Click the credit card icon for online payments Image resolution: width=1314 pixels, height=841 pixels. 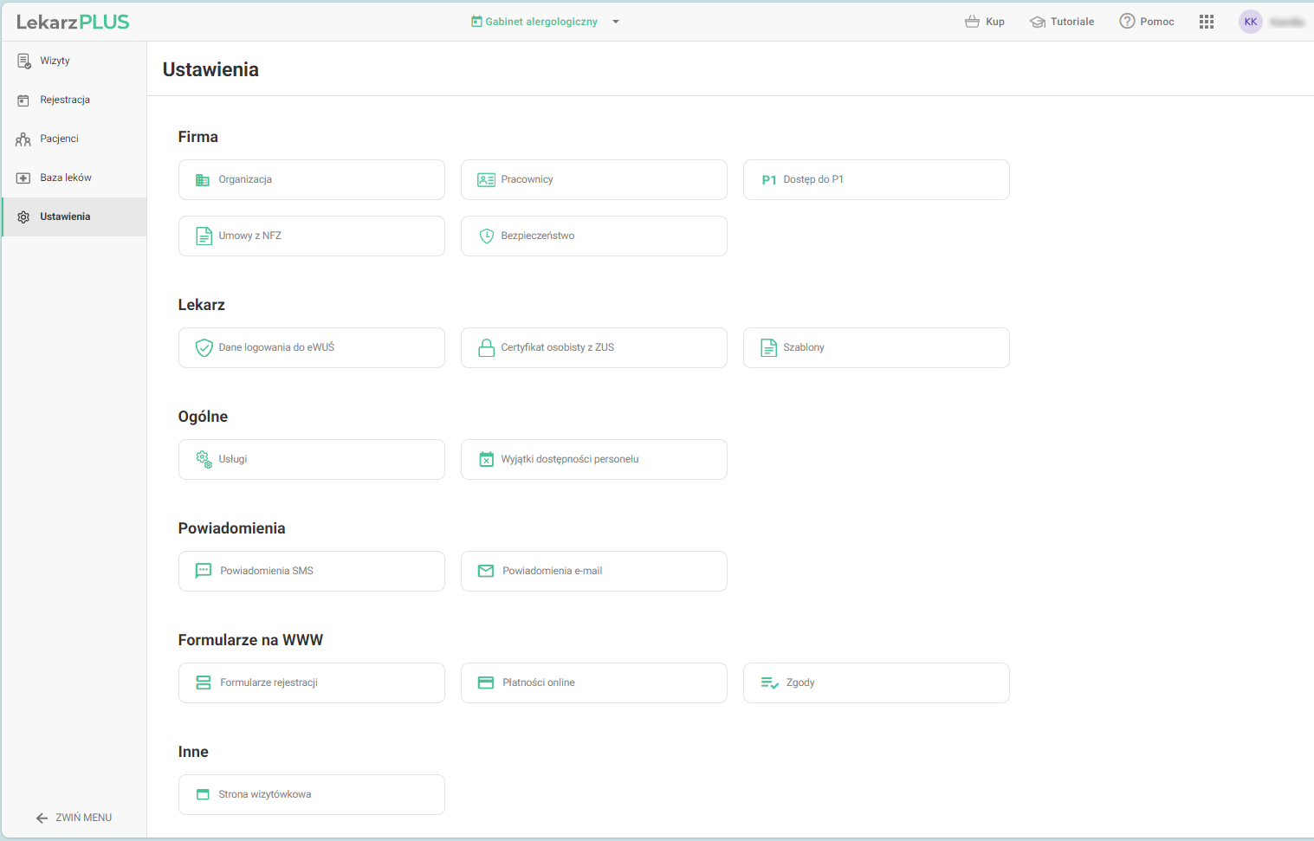[486, 683]
